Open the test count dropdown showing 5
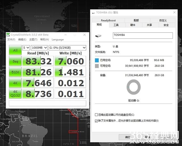The height and width of the screenshot is (146, 182). [x=26, y=48]
